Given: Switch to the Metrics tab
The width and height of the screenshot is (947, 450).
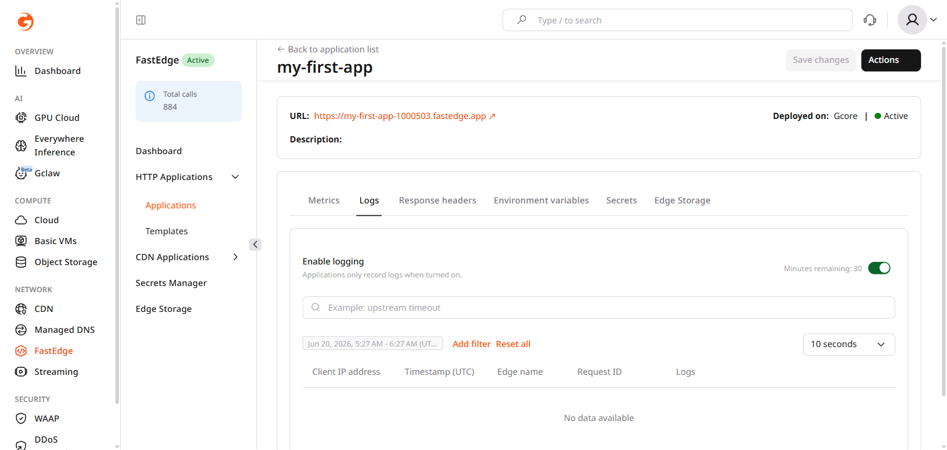Looking at the screenshot, I should pos(324,200).
